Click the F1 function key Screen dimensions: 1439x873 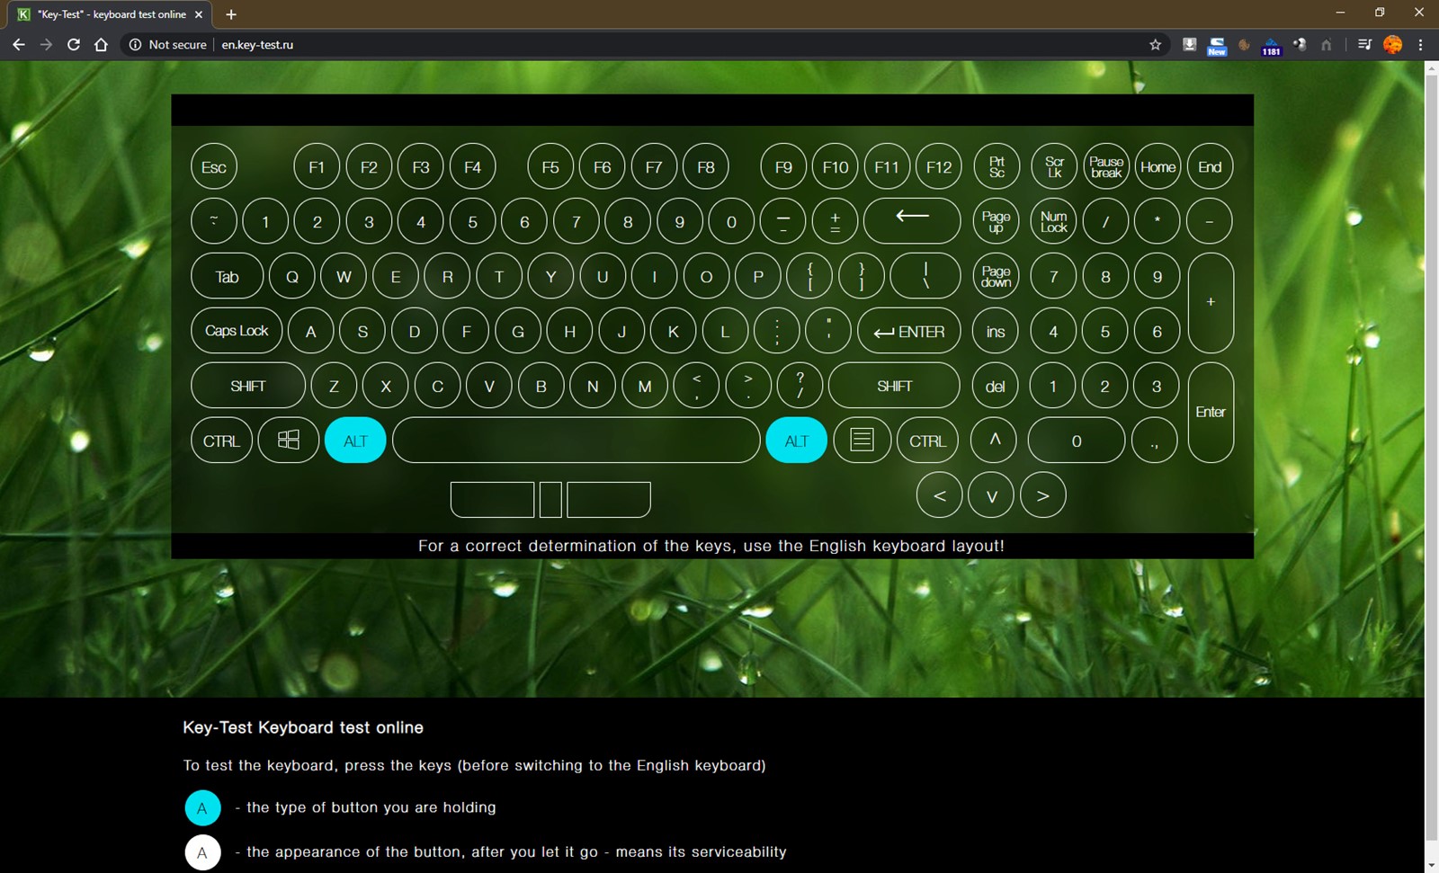317,167
